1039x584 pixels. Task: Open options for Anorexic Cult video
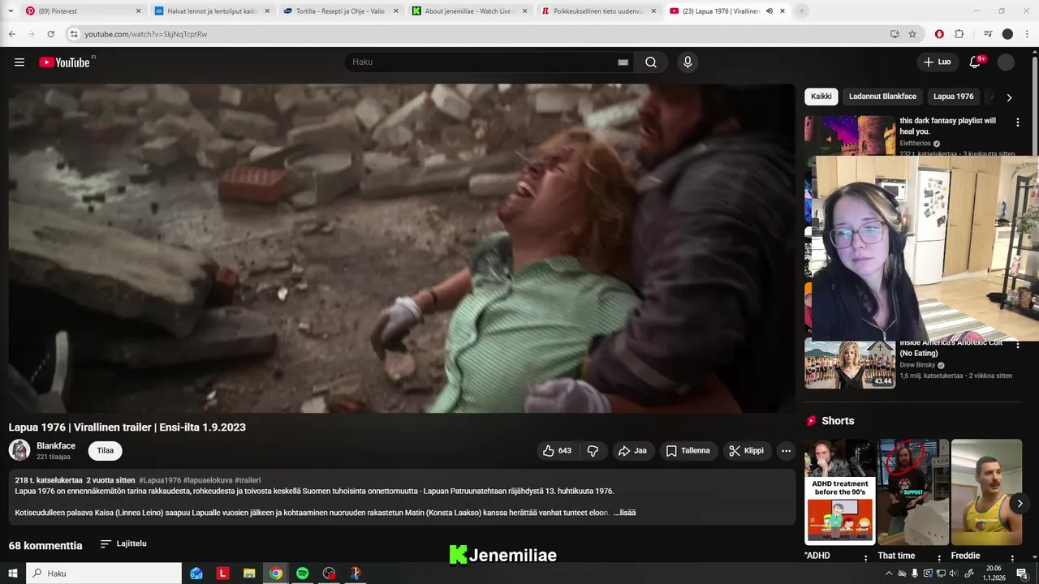(1017, 346)
